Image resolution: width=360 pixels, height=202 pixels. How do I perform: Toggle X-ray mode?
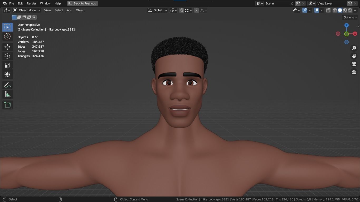click(x=328, y=10)
